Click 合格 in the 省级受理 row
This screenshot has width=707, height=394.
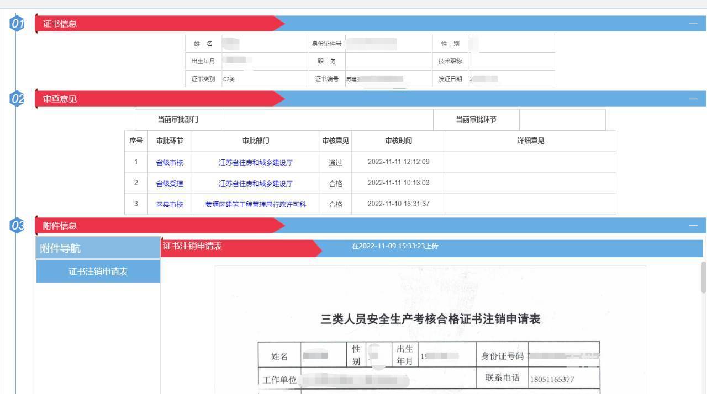click(336, 184)
